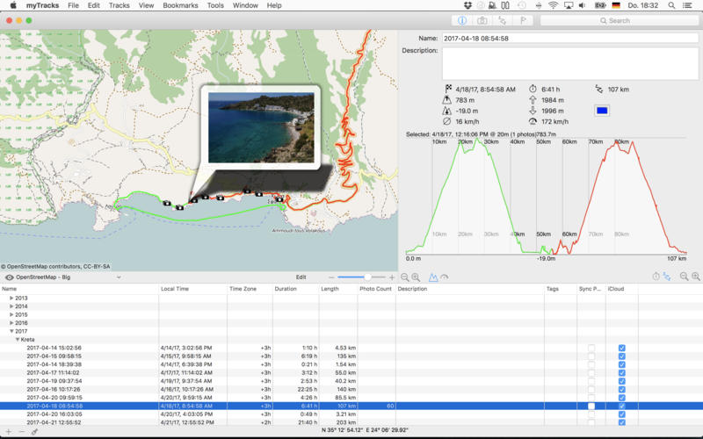Click the Edit button above track list
The image size is (703, 439).
pyautogui.click(x=301, y=277)
